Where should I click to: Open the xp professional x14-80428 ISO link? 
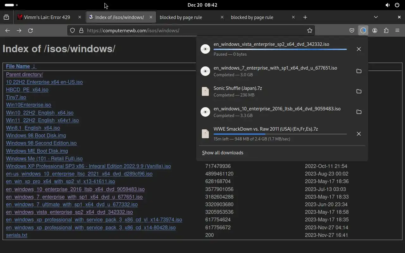(x=91, y=227)
